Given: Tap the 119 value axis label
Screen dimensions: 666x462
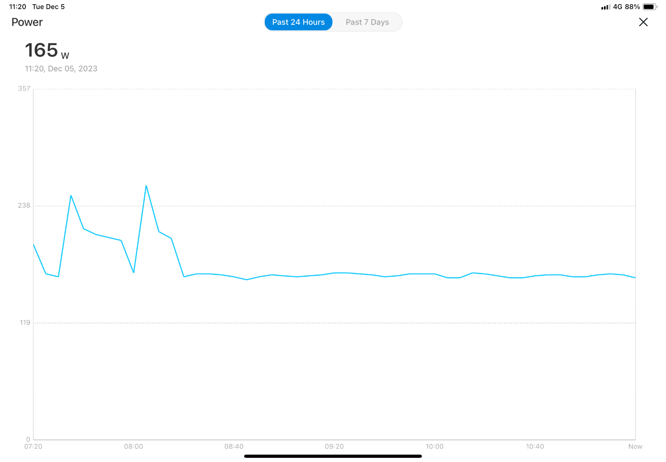Looking at the screenshot, I should click(x=25, y=323).
